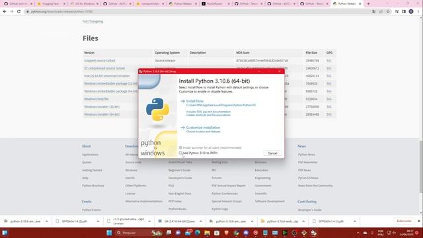The width and height of the screenshot is (423, 238).
Task: Open a new Chrome tab
Action: 369,4
